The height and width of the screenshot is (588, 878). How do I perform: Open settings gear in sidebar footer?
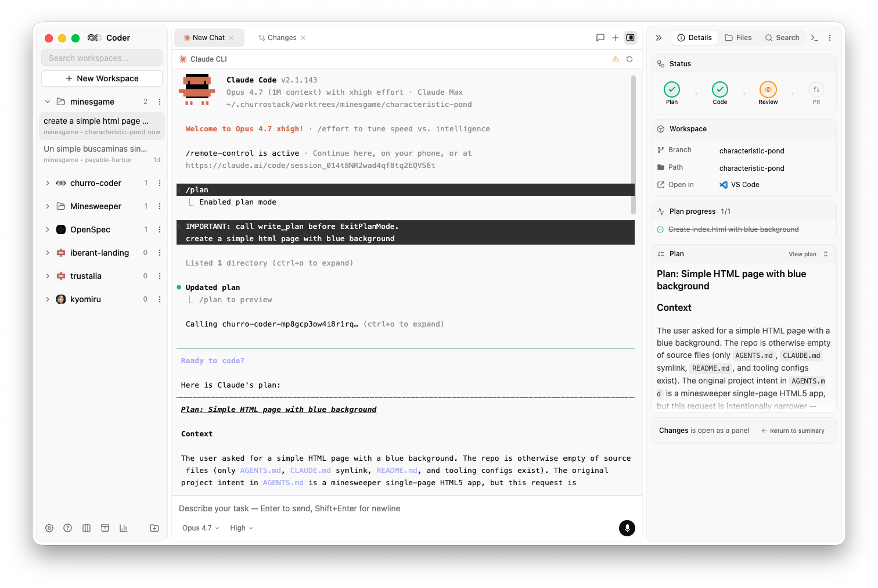click(49, 528)
